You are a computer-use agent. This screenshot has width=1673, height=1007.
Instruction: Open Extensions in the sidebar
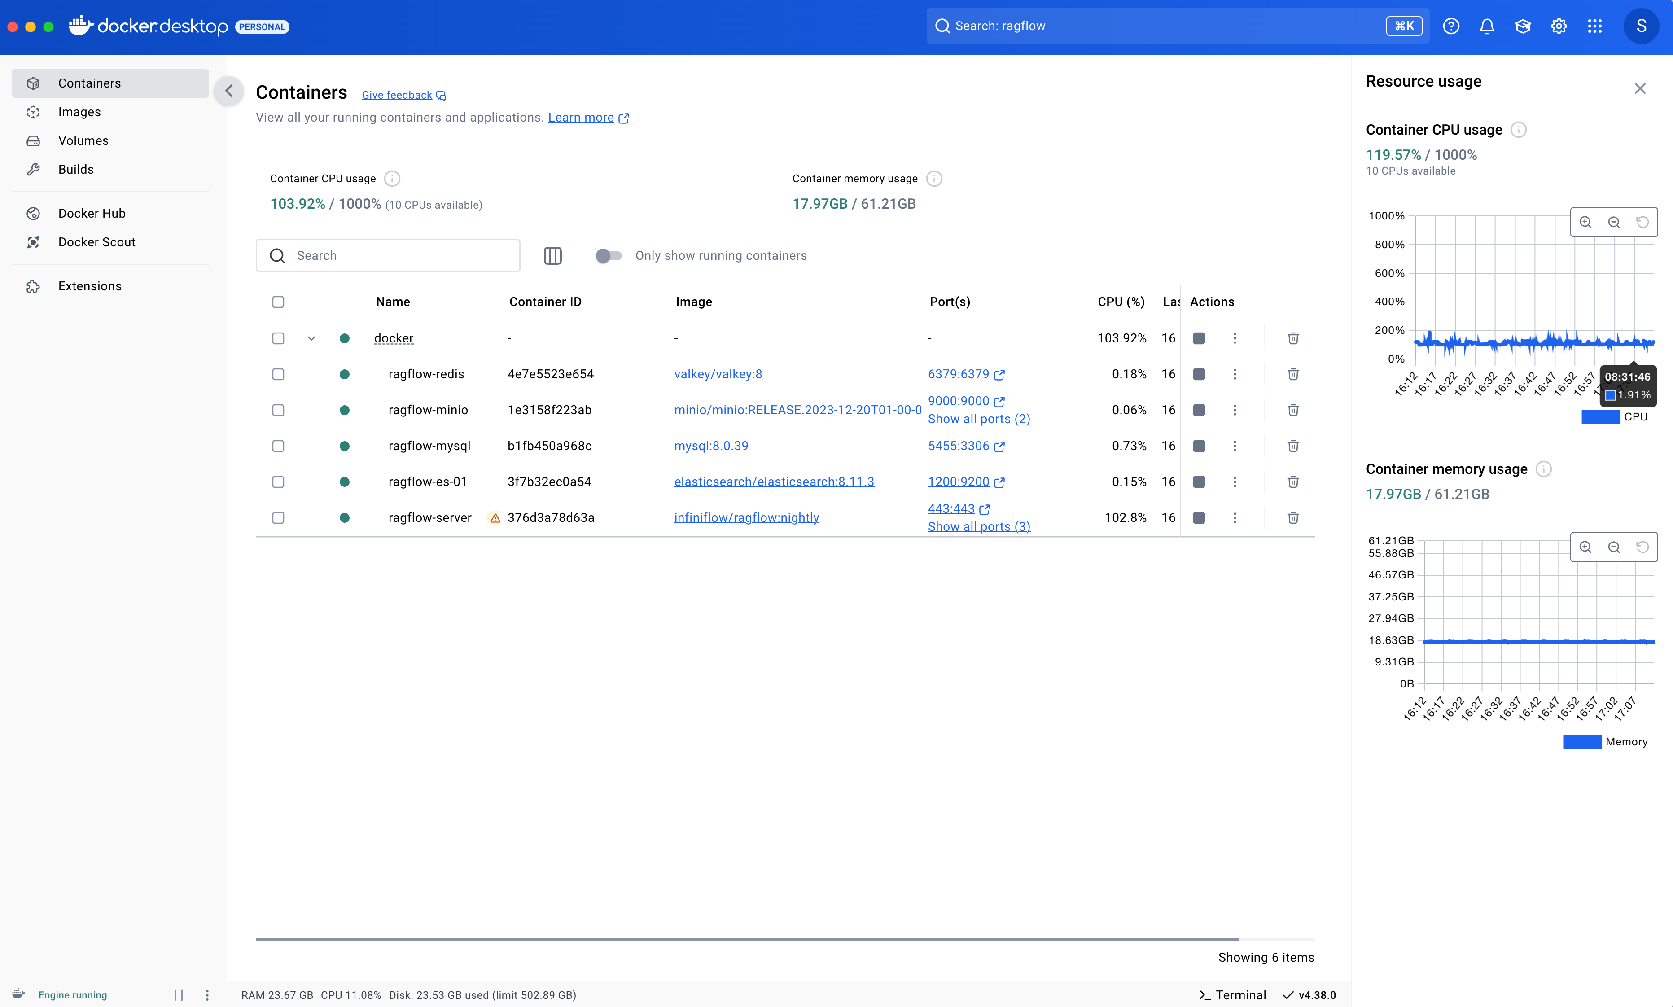pos(110,286)
